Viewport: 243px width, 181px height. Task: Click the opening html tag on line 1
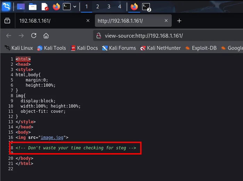[23, 59]
